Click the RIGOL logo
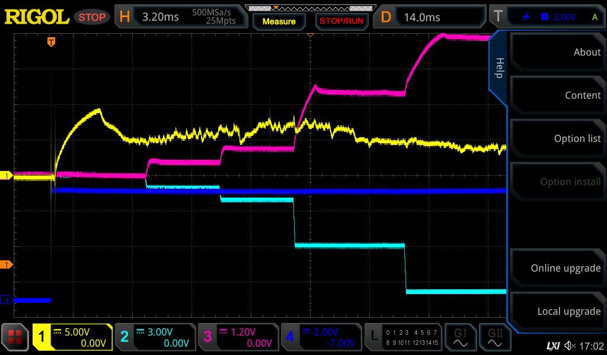 click(x=37, y=17)
